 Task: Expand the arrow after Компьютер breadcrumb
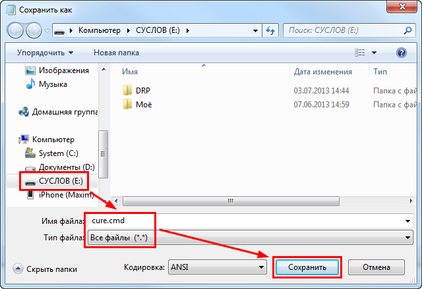click(x=129, y=31)
